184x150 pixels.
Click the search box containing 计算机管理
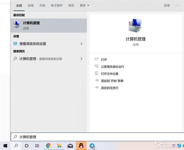coord(97,137)
